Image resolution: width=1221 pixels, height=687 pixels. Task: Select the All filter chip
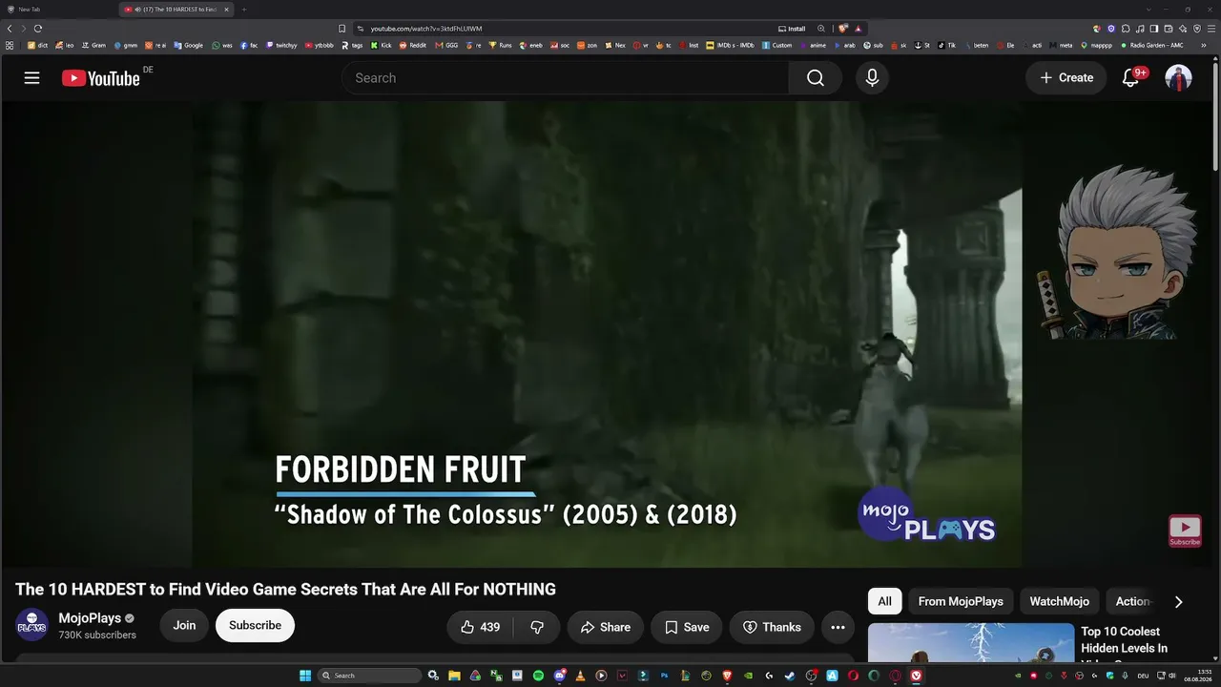click(x=885, y=601)
